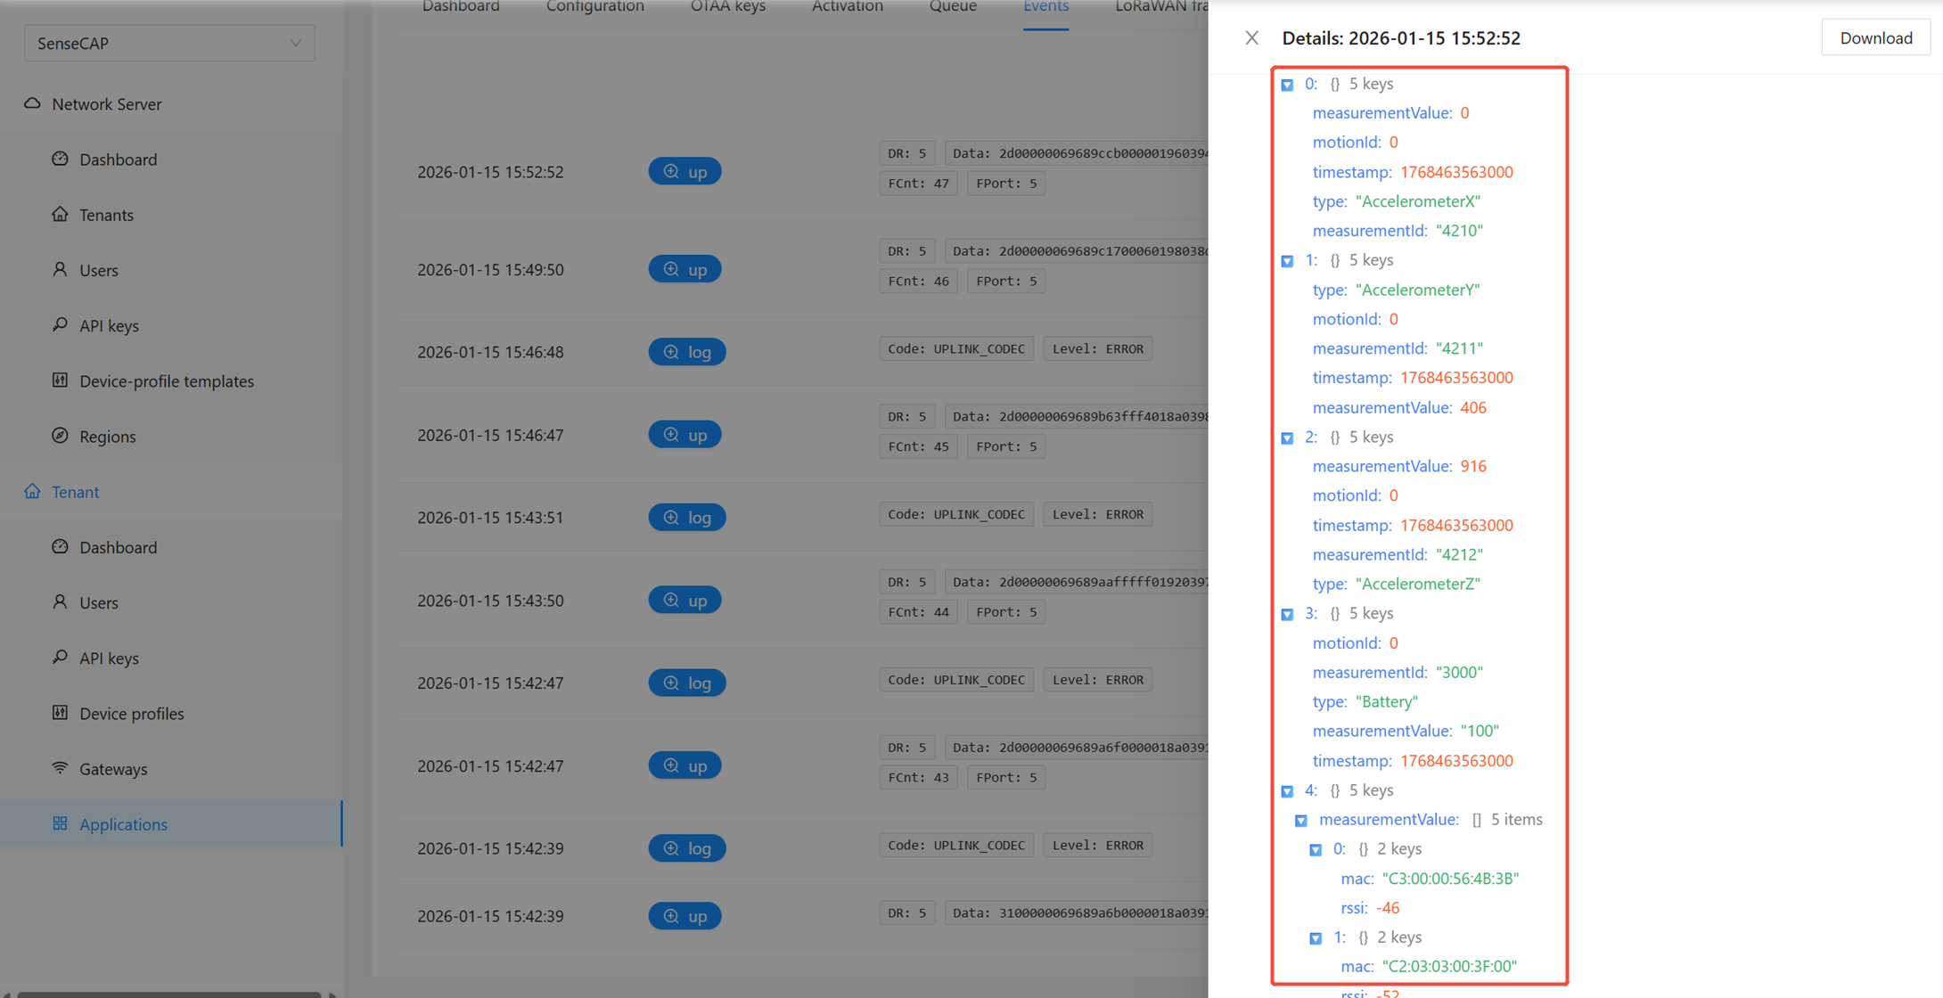Screen dimensions: 1943x998
Task: Click the API keys key icon under Network Server
Action: click(60, 324)
